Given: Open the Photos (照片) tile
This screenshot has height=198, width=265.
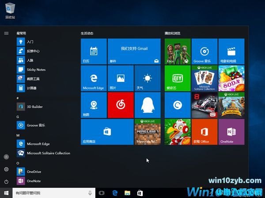Looking at the screenshot, I should click(121, 78).
